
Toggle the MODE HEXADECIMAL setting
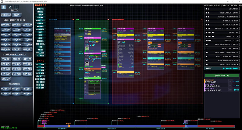[222, 68]
